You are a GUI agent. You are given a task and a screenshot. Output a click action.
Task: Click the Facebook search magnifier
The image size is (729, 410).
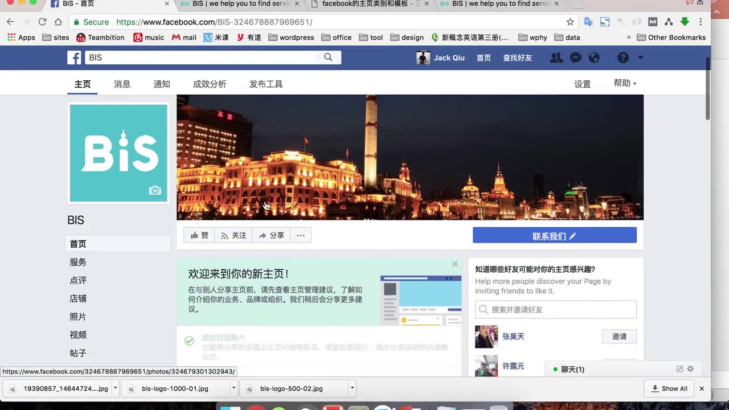[x=328, y=57]
